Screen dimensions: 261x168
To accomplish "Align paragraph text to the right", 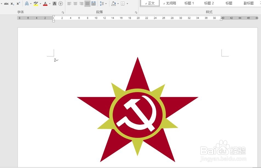I will 81,4.
